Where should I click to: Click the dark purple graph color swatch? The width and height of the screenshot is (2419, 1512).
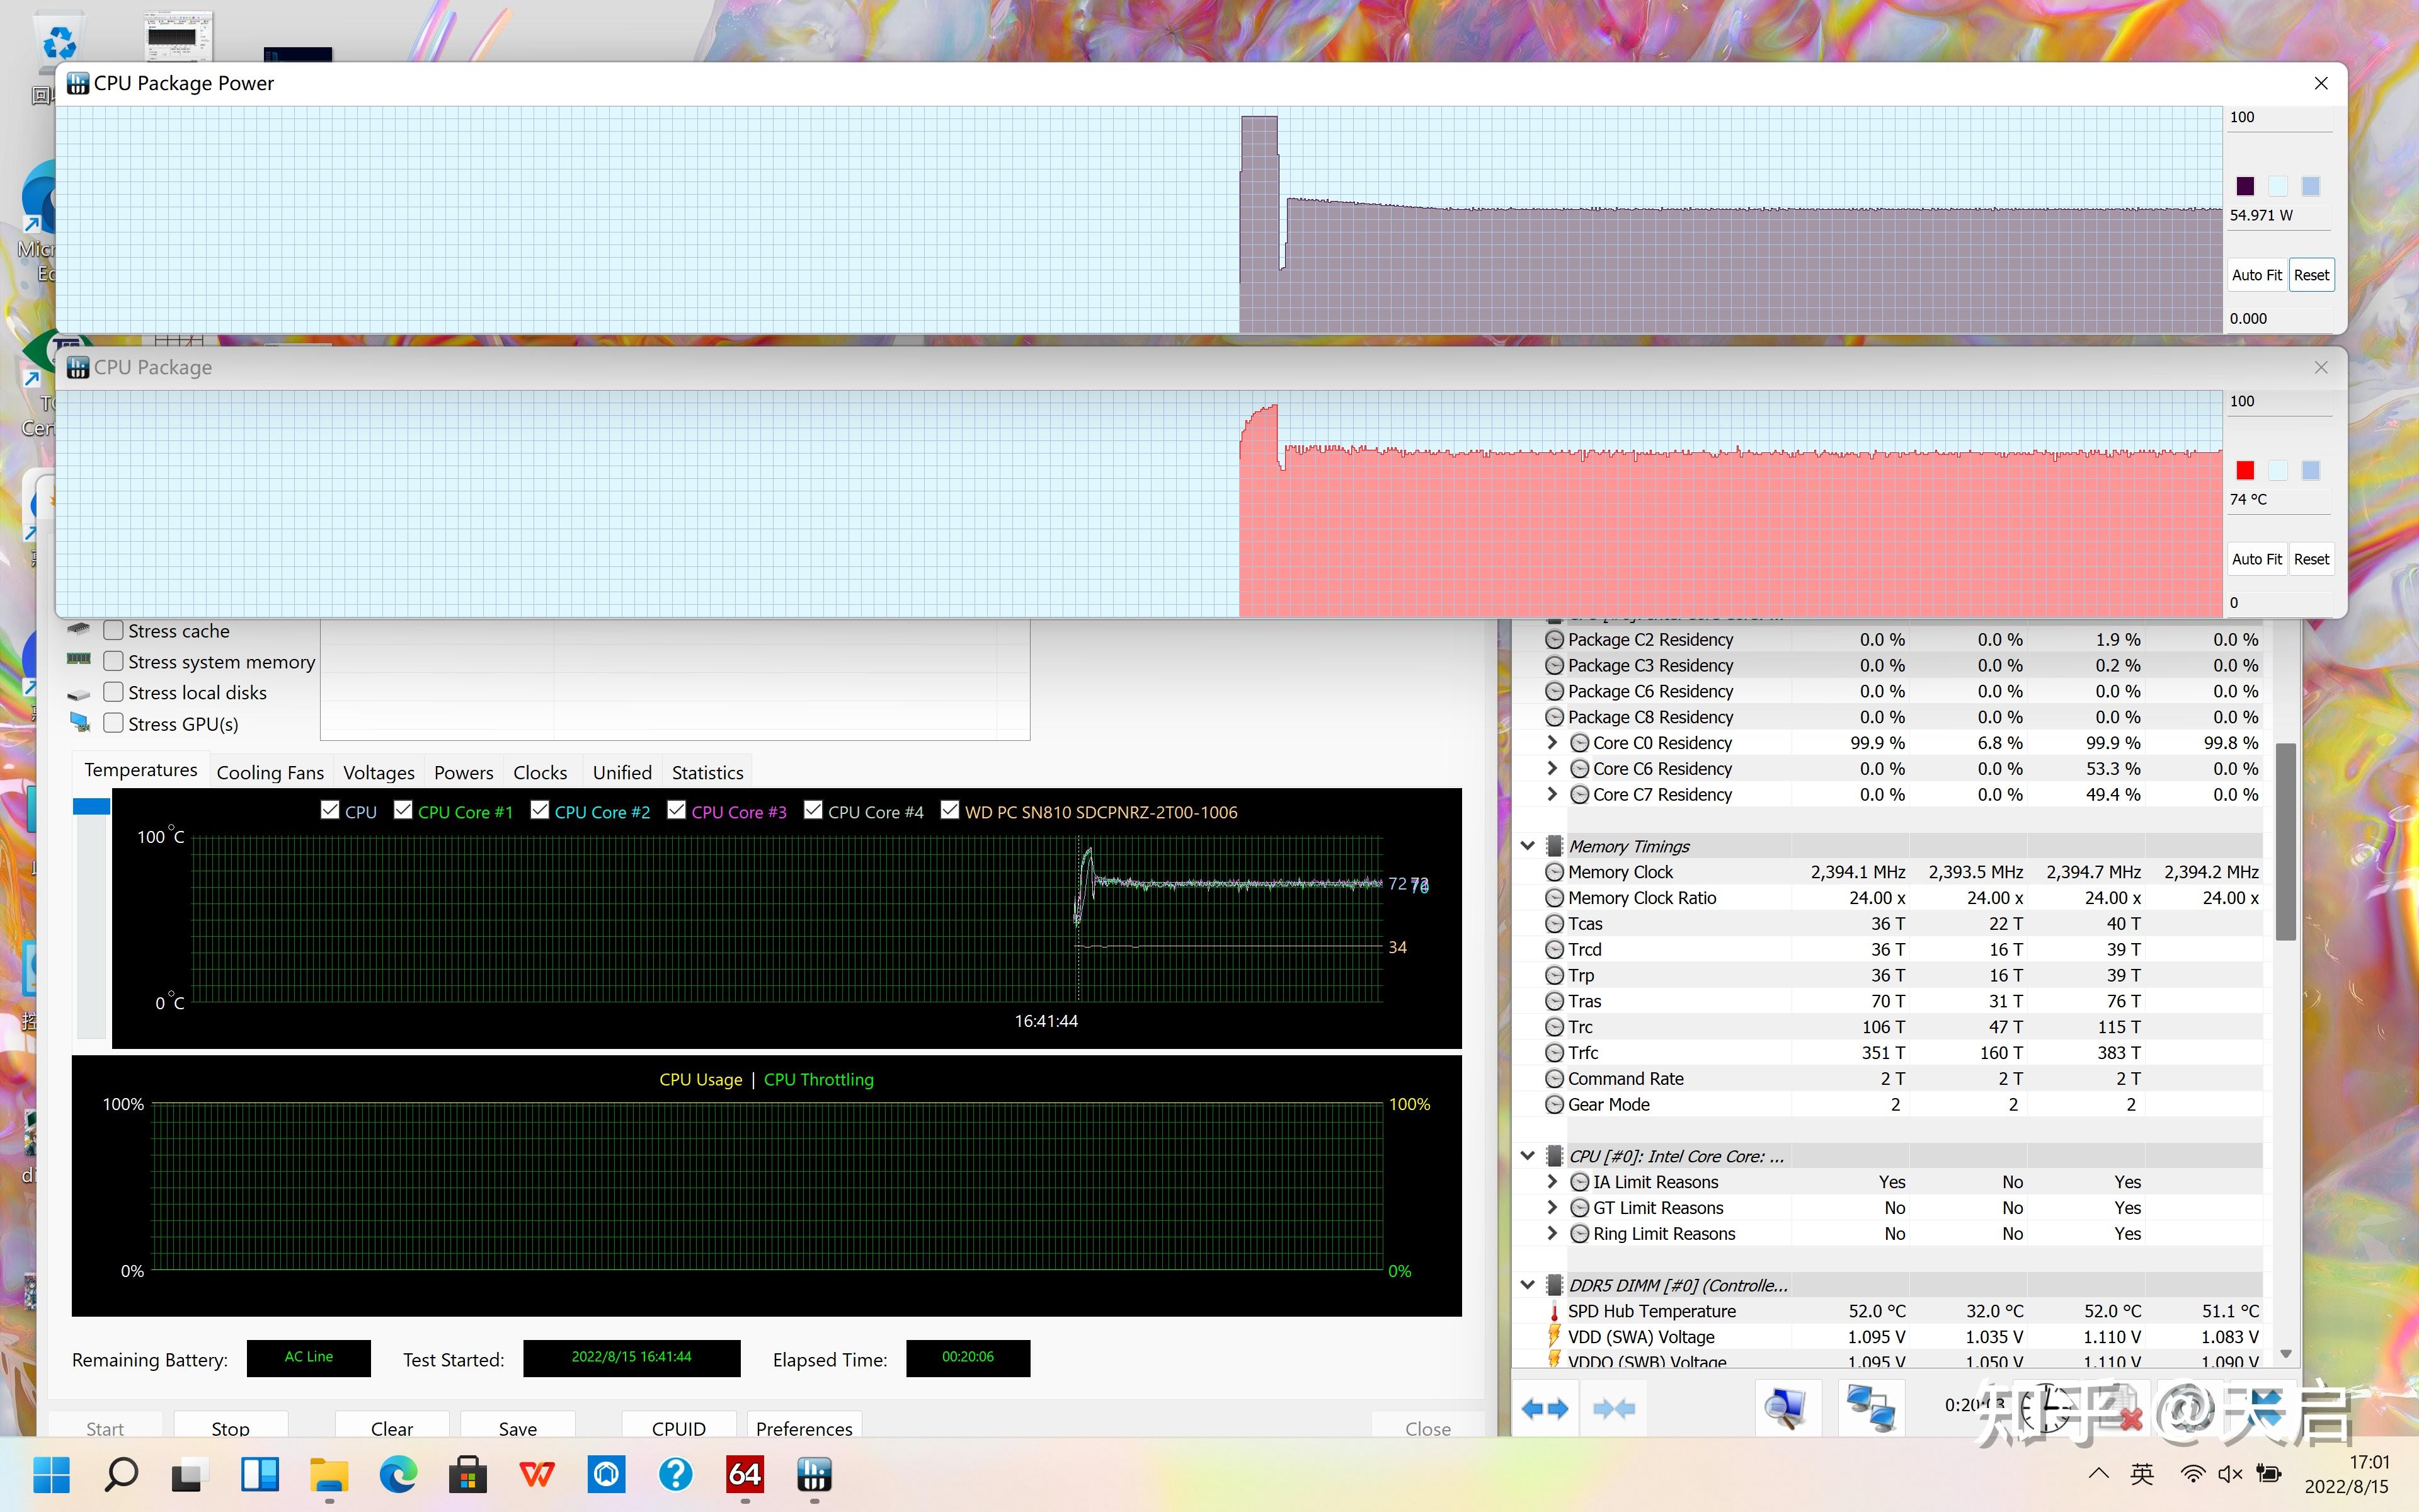(2245, 186)
